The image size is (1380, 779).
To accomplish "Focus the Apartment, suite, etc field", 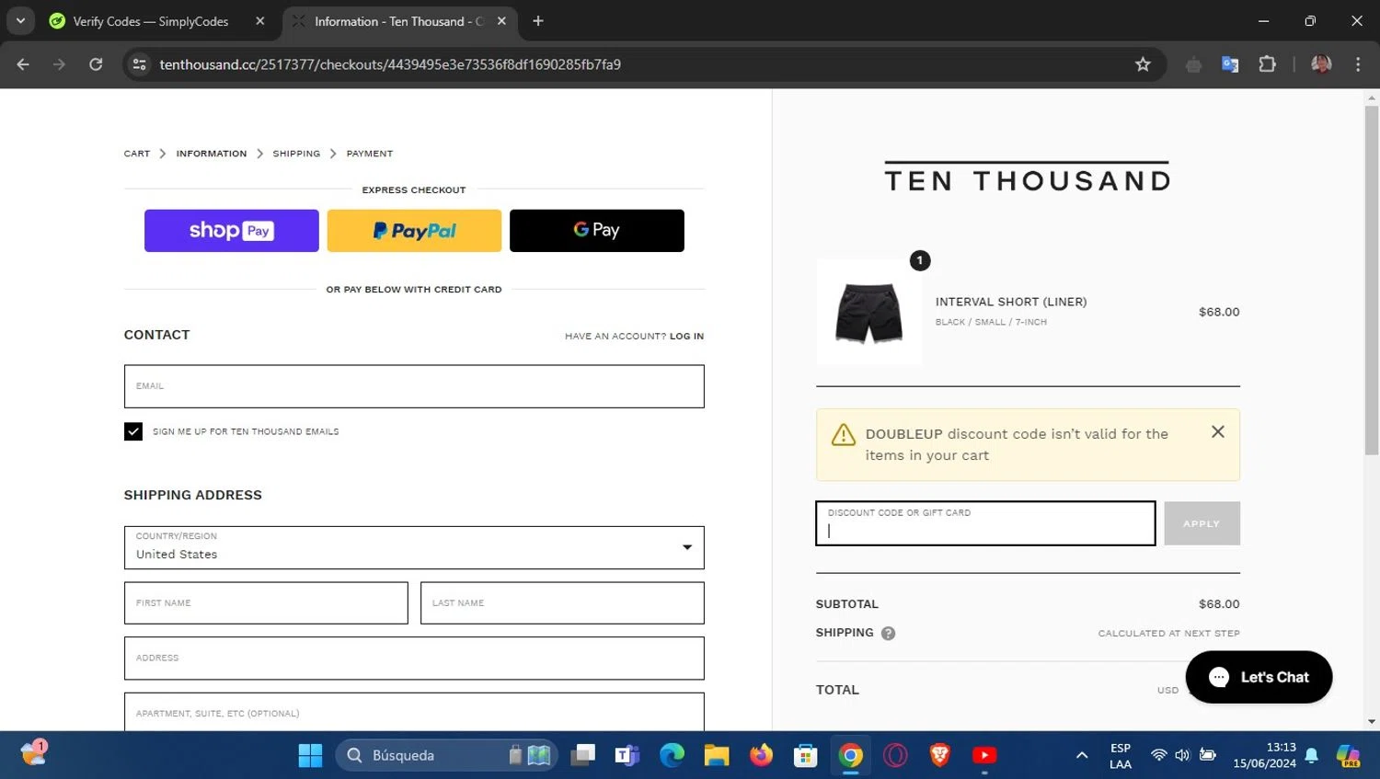I will click(x=414, y=713).
